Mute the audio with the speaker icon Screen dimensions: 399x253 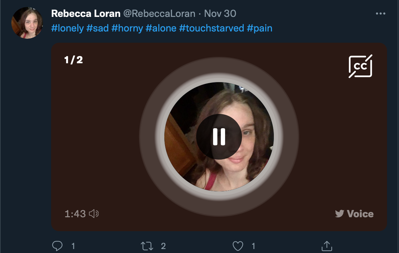coord(94,214)
